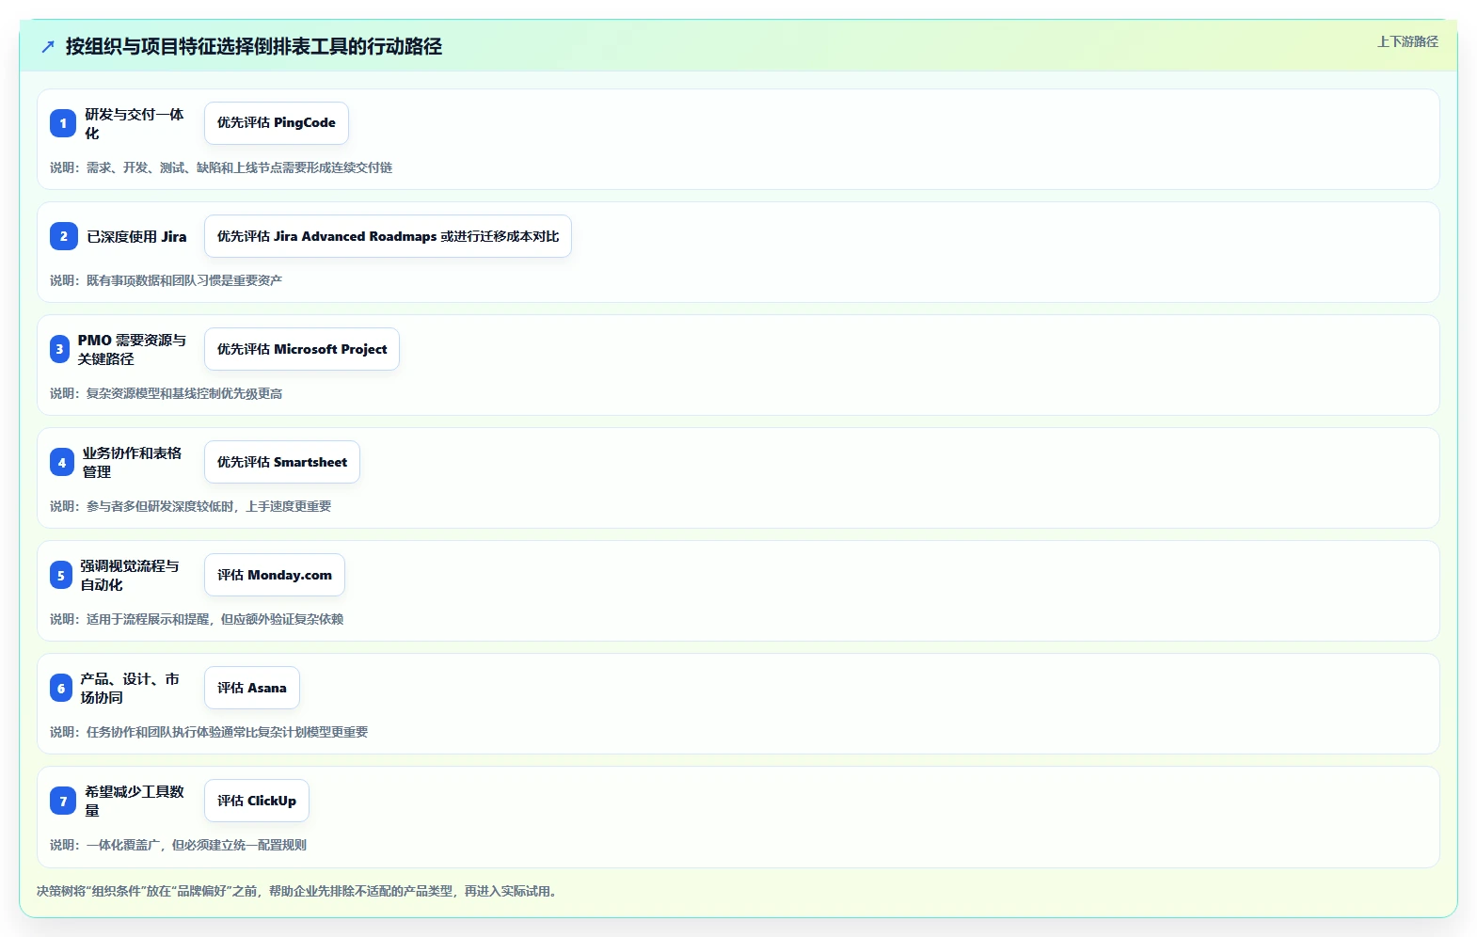Open the 评估 Monday.com button
This screenshot has height=937, width=1477.
tap(275, 575)
